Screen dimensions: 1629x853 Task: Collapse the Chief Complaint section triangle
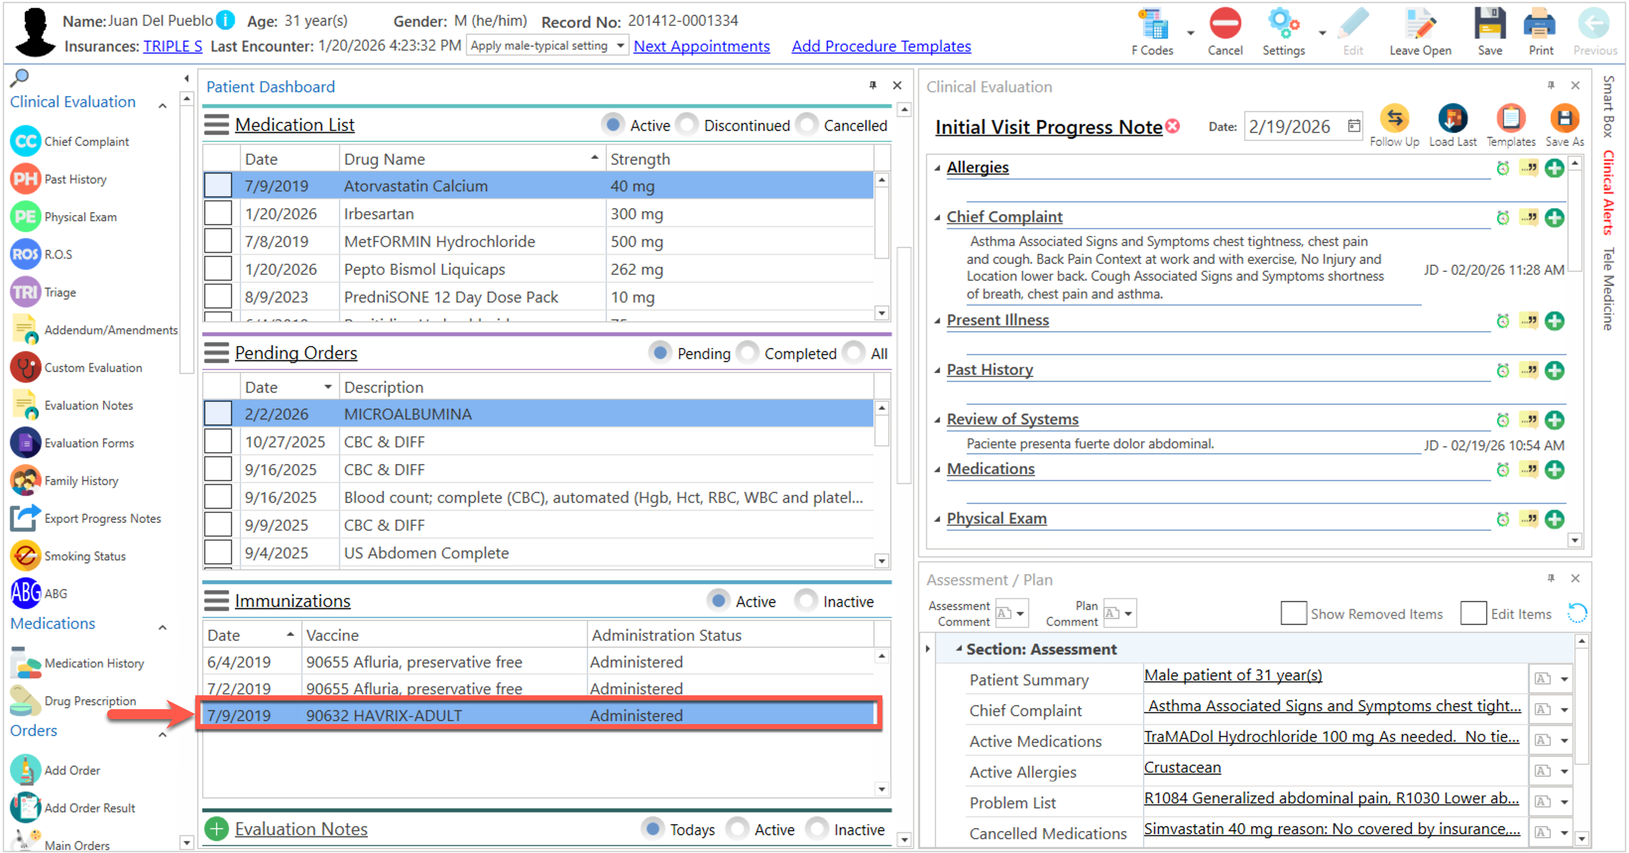pos(937,218)
